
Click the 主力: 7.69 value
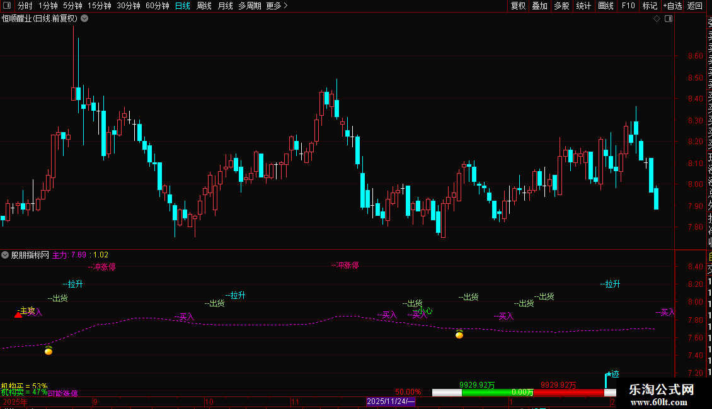tap(69, 255)
